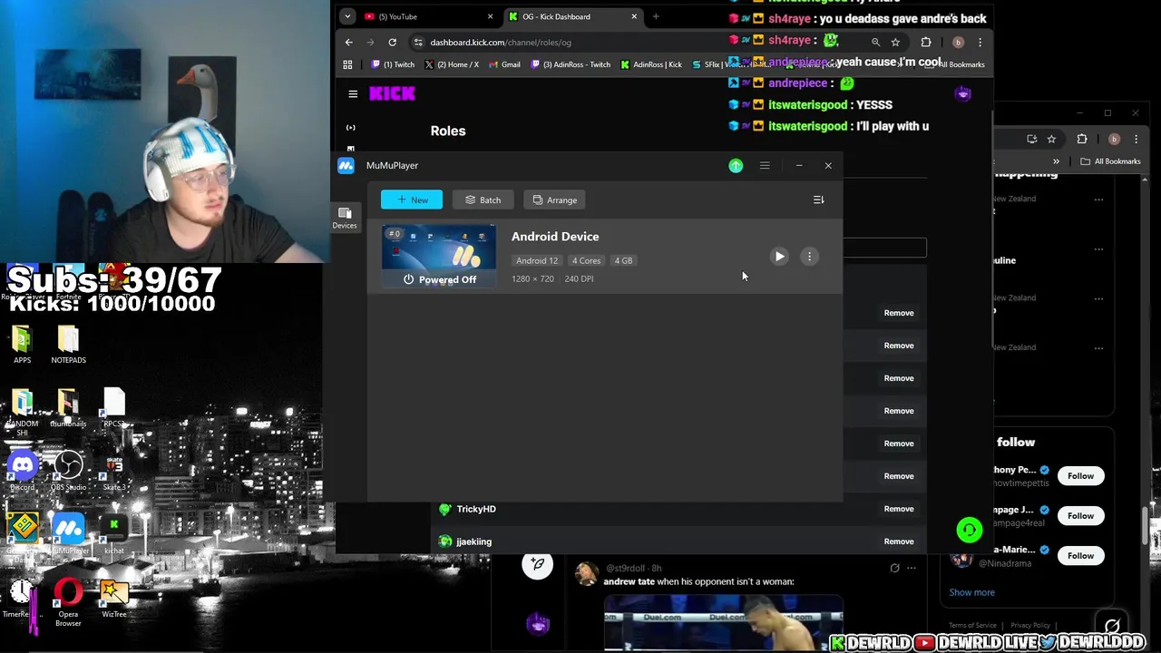
Task: Open the three-dot menu for Android Device
Action: pyautogui.click(x=809, y=257)
